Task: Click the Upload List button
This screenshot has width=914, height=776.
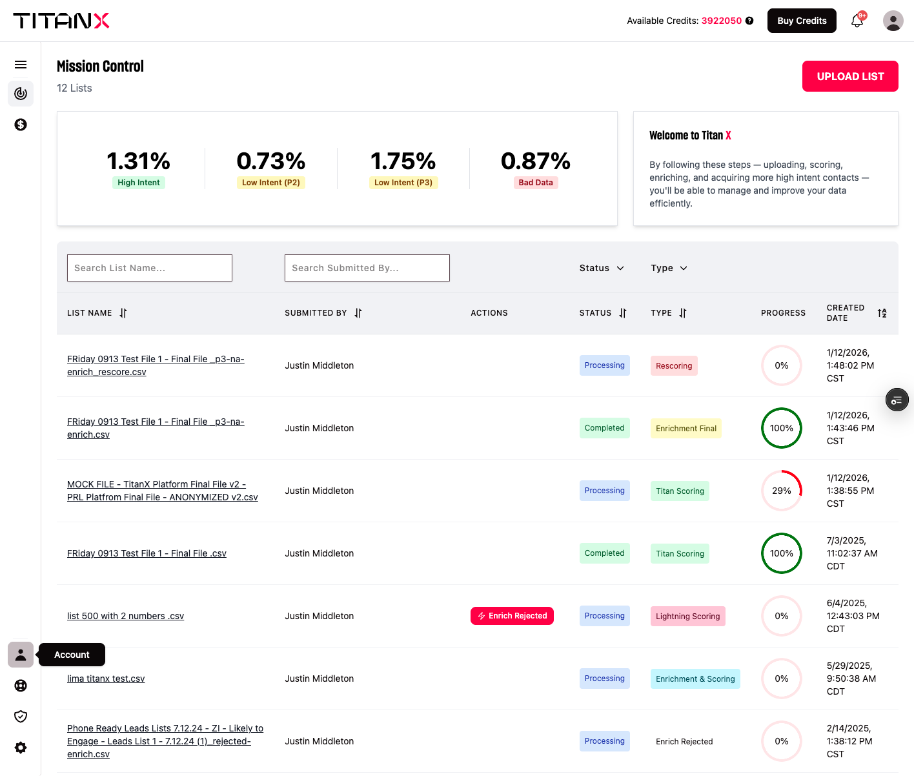Action: point(850,76)
